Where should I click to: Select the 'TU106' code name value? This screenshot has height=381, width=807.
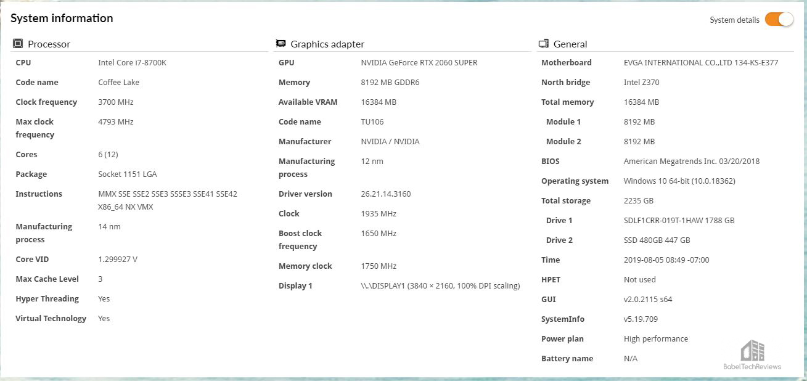372,121
